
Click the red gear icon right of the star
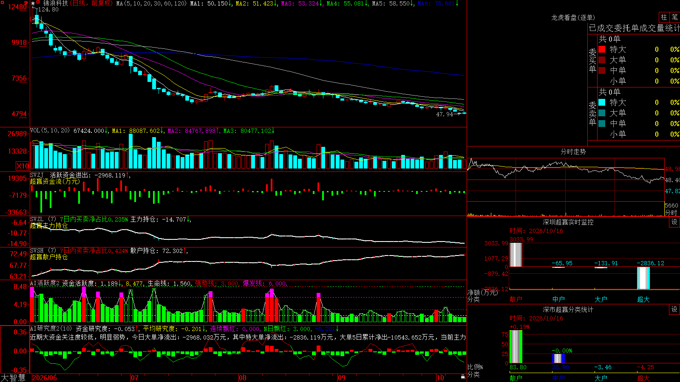point(39,3)
